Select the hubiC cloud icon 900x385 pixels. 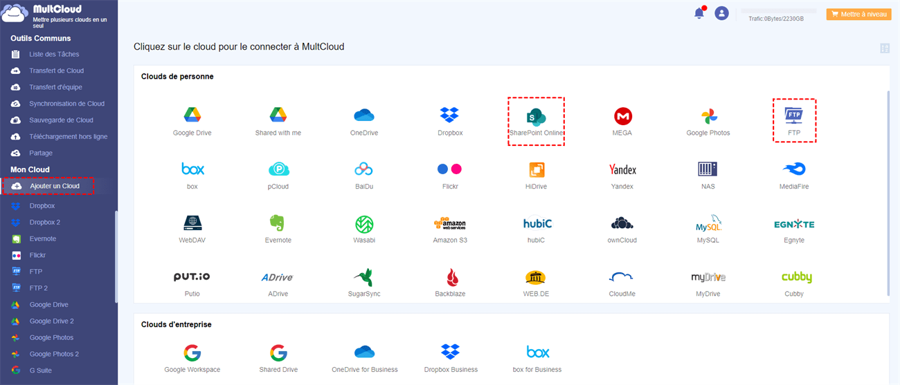pyautogui.click(x=537, y=223)
